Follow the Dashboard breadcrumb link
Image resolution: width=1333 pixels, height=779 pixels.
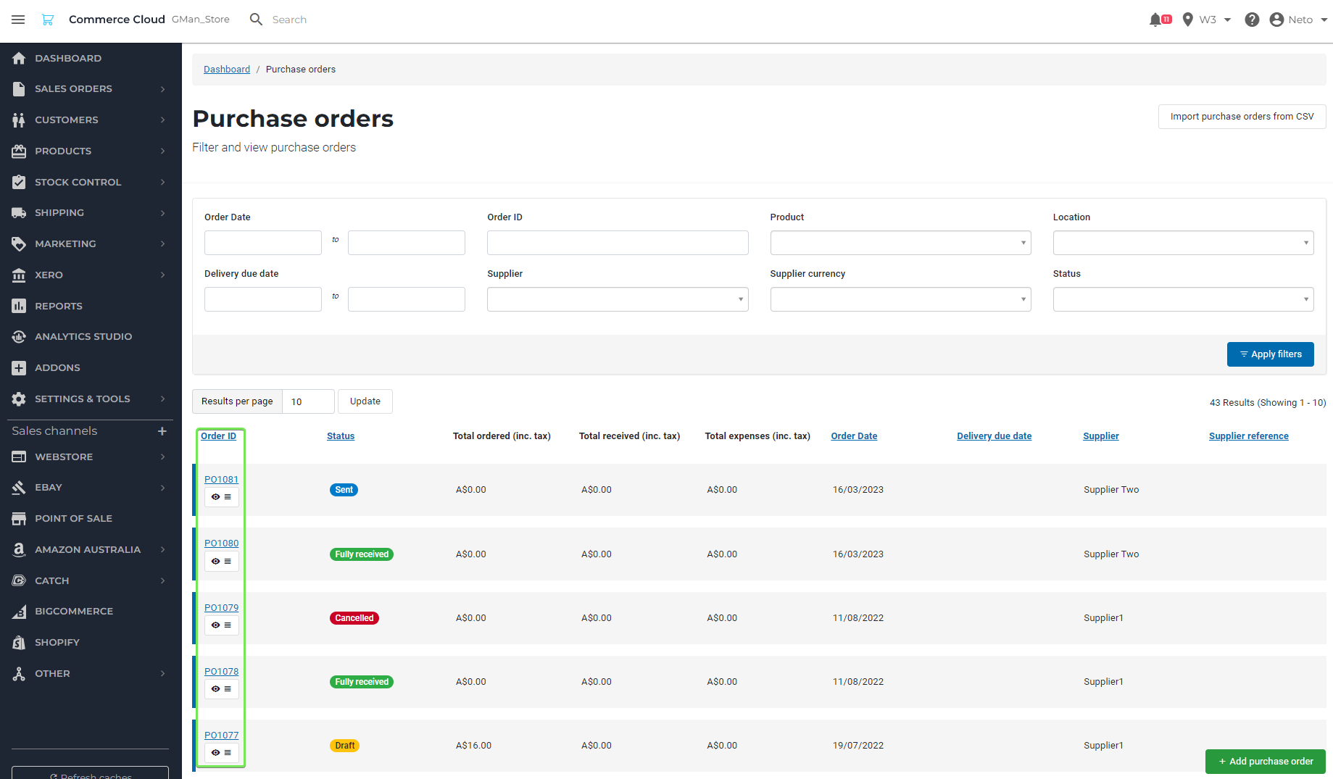pos(227,70)
